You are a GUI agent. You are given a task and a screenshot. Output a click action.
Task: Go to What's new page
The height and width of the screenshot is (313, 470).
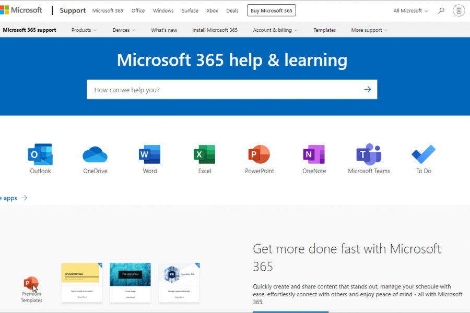point(164,30)
